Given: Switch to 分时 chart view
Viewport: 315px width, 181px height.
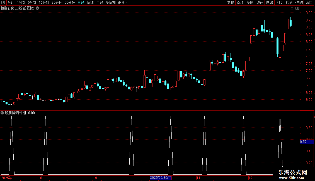Looking at the screenshot, I should point(11,3).
